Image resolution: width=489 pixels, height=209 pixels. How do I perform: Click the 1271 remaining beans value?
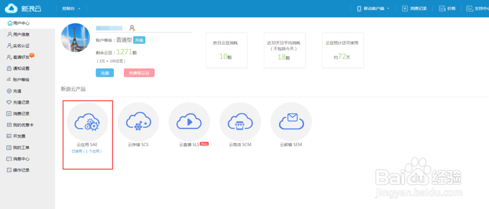point(124,52)
